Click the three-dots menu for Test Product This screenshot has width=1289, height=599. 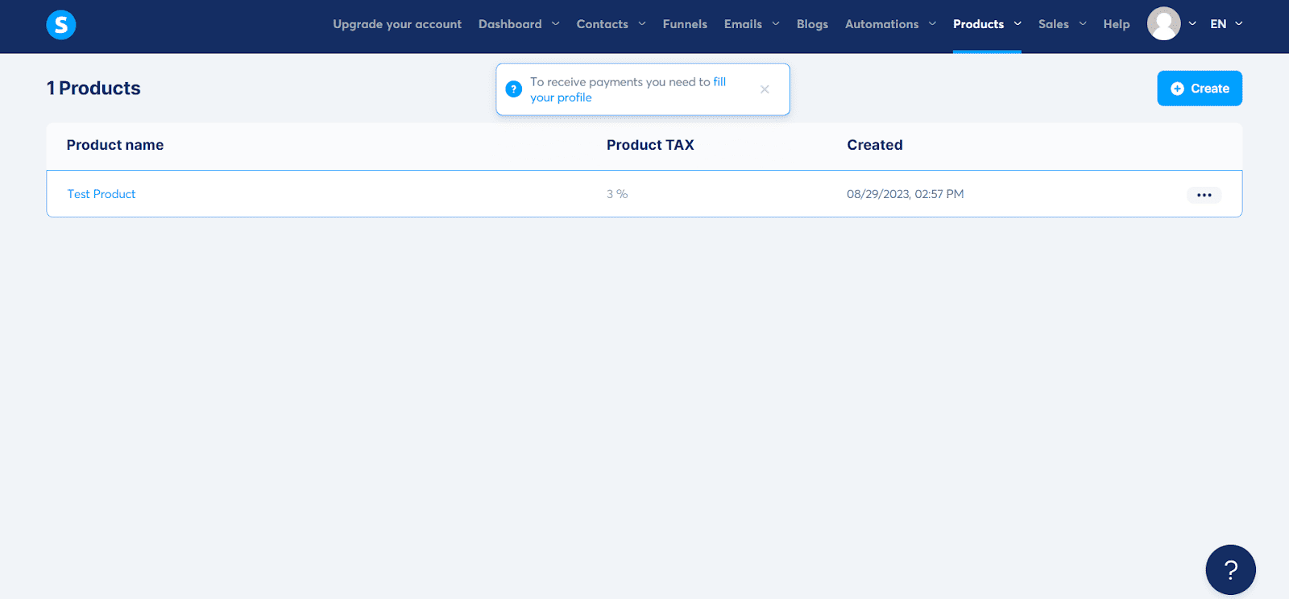pos(1204,195)
